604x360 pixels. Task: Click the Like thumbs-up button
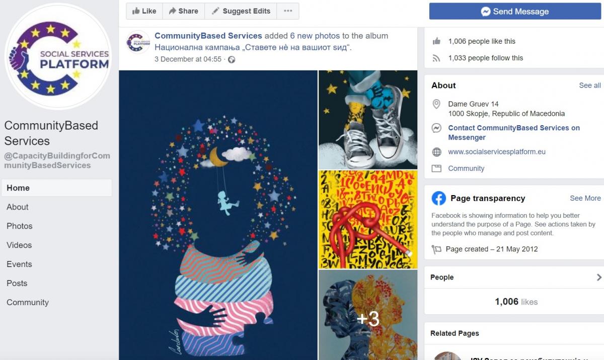click(144, 11)
